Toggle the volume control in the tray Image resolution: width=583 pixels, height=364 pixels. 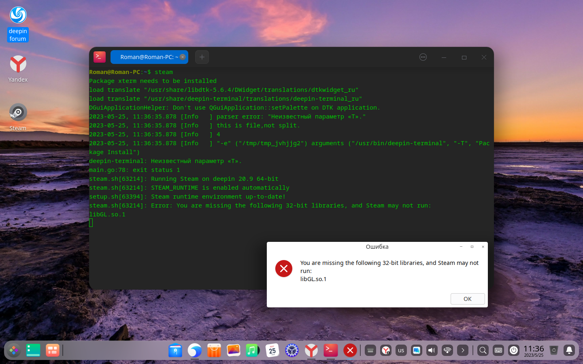[432, 350]
